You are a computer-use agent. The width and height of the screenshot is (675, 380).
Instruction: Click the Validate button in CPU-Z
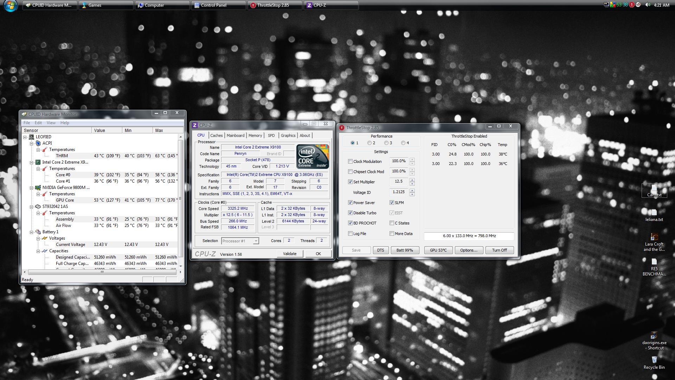click(290, 254)
